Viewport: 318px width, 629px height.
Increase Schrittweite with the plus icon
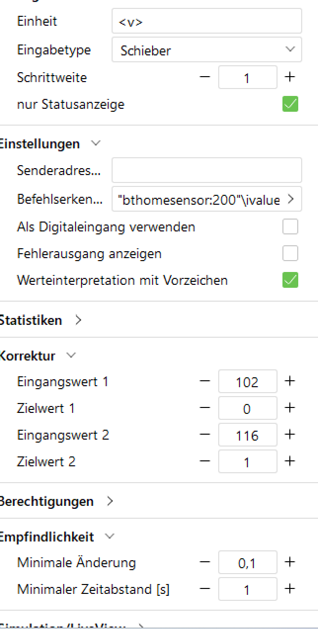290,77
